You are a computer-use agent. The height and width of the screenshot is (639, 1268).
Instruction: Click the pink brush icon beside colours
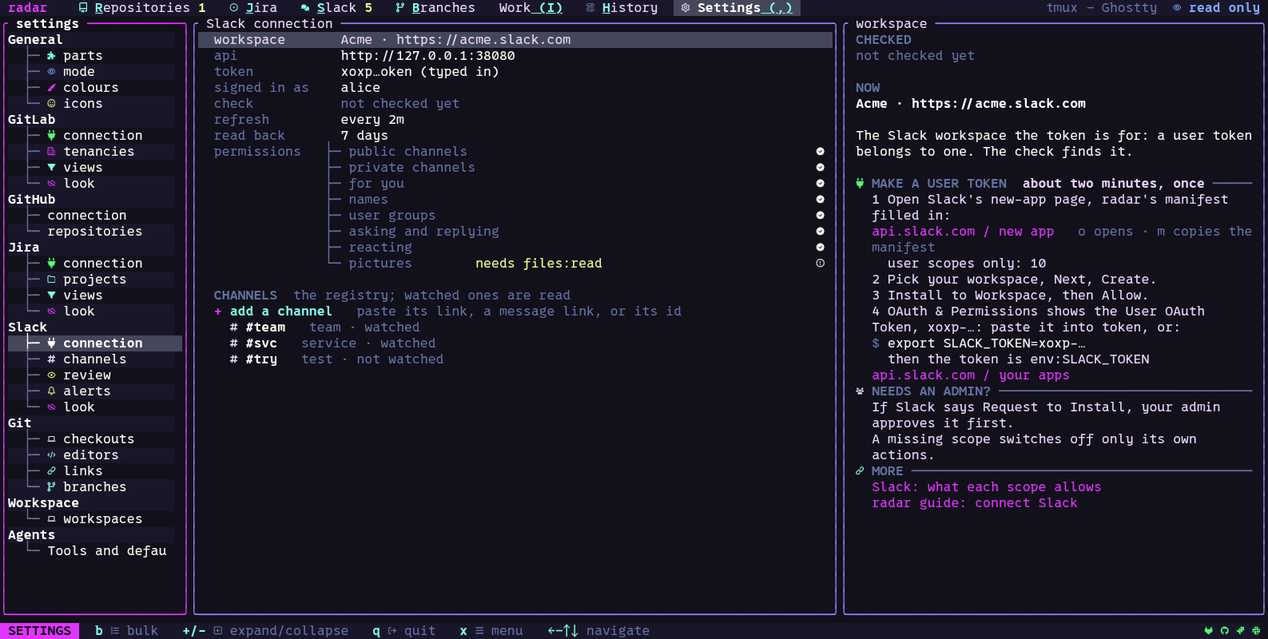[51, 88]
